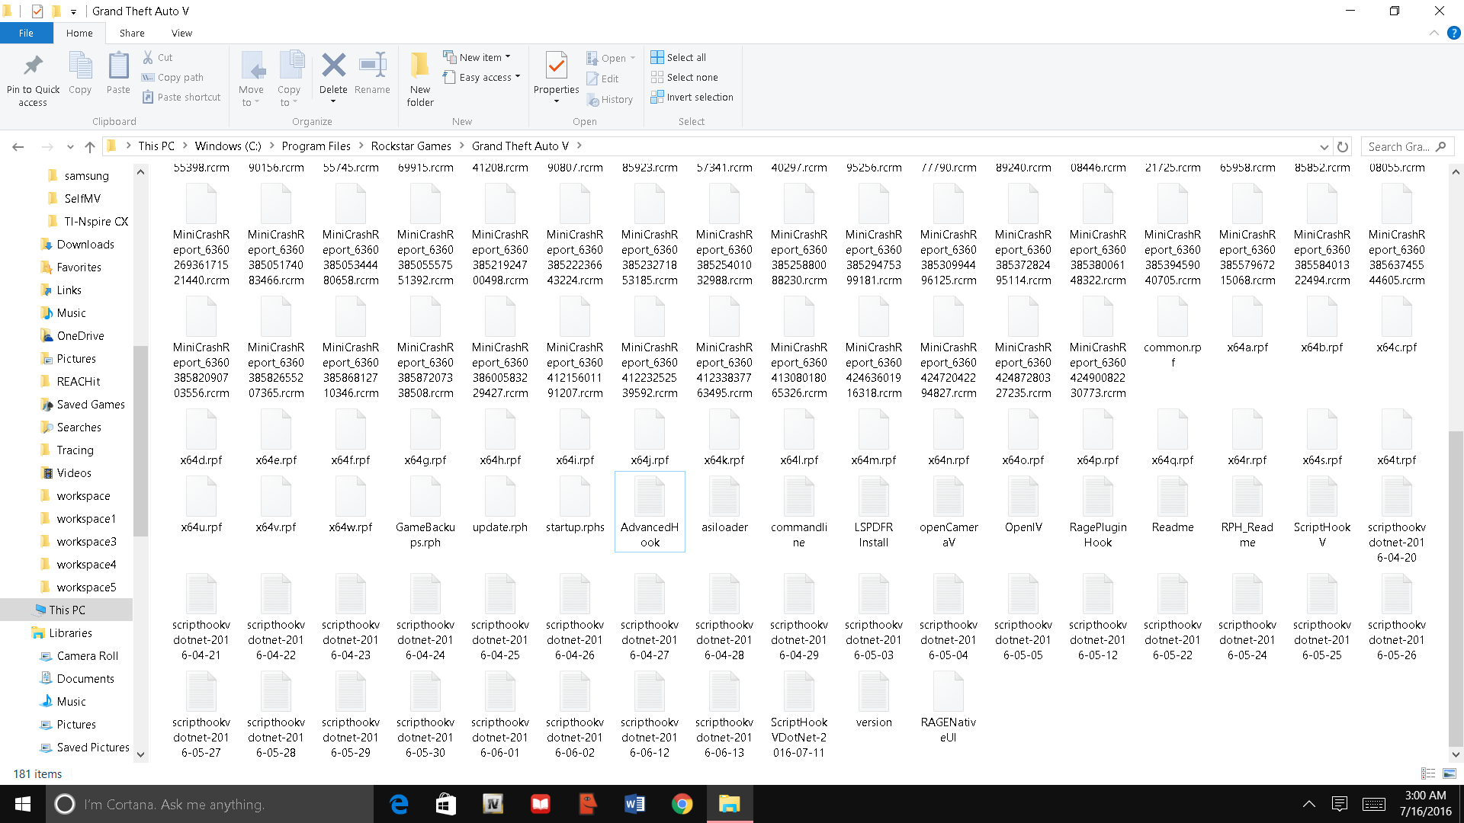This screenshot has width=1464, height=823.
Task: Click the Select all icon
Action: [657, 57]
